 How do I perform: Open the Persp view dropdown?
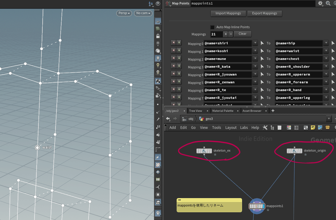point(124,13)
